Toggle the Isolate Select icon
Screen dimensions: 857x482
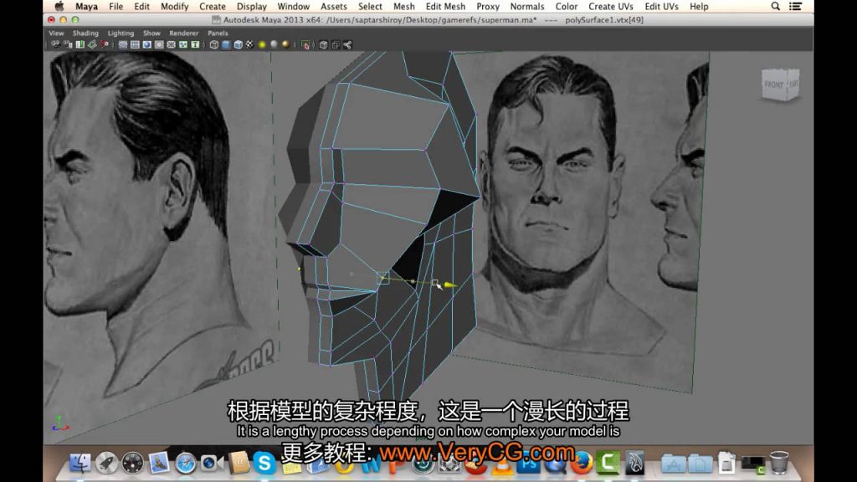point(305,45)
